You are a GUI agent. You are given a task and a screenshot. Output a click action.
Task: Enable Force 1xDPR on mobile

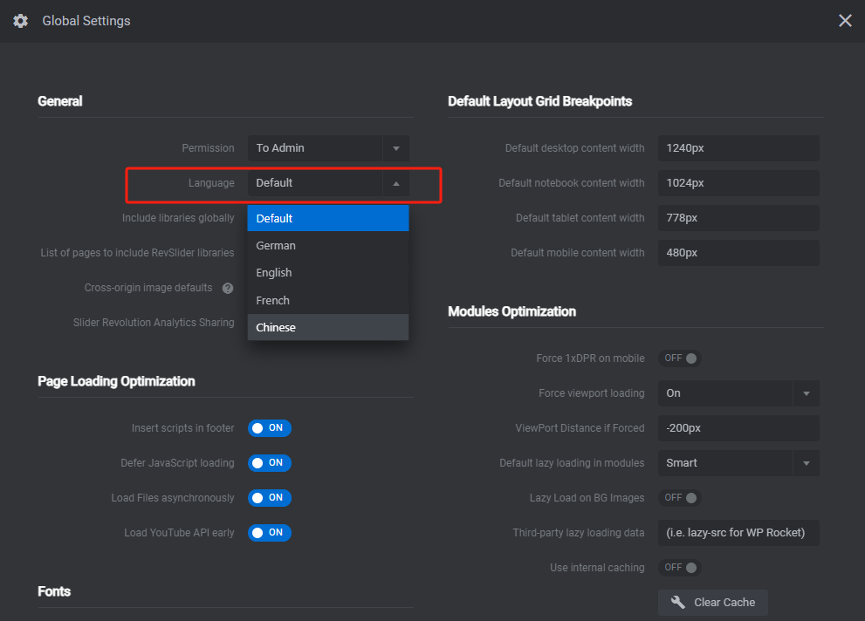(x=680, y=358)
